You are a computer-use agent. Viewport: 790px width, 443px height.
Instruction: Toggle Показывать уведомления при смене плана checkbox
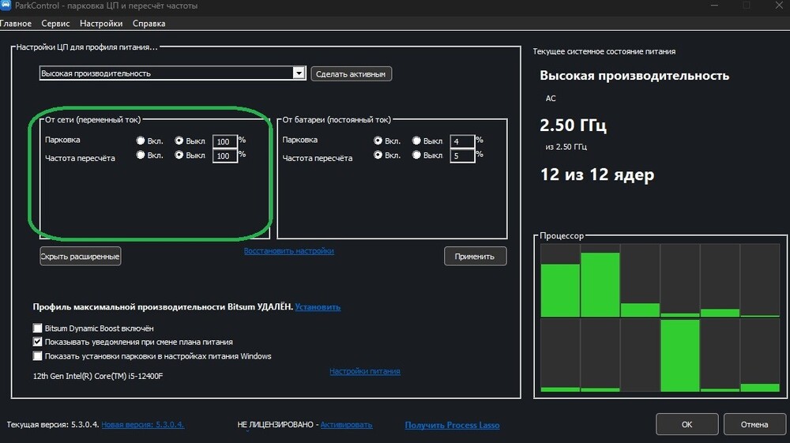click(37, 342)
